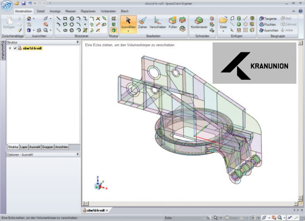Open the SpaceClaim application button
Viewport: 305px width, 221px height.
[6, 6]
